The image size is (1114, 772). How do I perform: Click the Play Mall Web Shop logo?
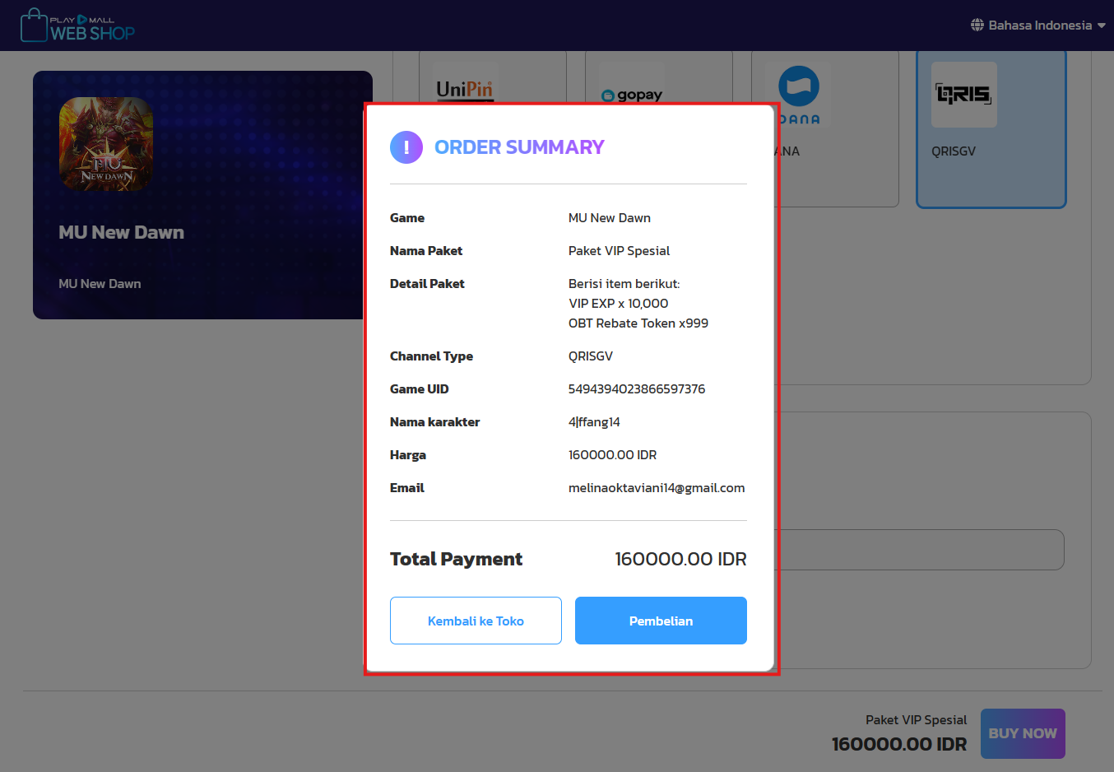point(77,26)
